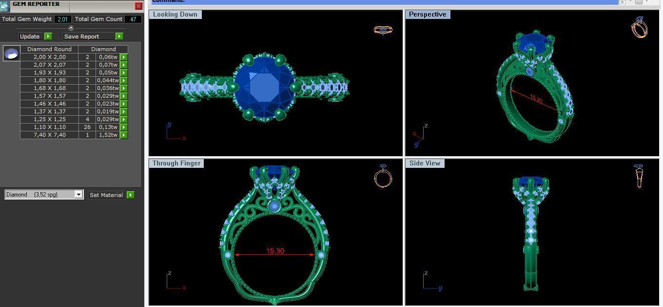Click the Save Report button
This screenshot has height=307, width=663.
[81, 36]
